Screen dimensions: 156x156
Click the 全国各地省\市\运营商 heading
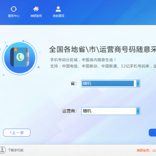pyautogui.click(x=103, y=49)
